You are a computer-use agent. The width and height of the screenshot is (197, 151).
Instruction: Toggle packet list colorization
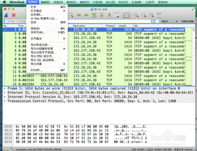[126, 15]
